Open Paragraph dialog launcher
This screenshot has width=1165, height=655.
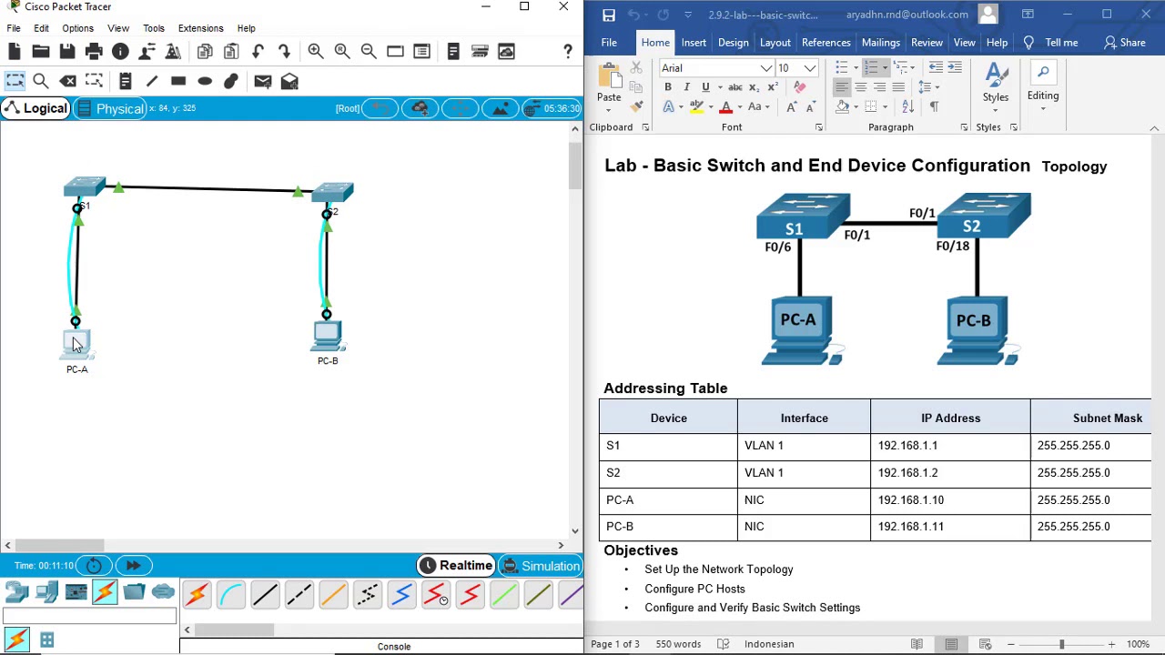964,127
